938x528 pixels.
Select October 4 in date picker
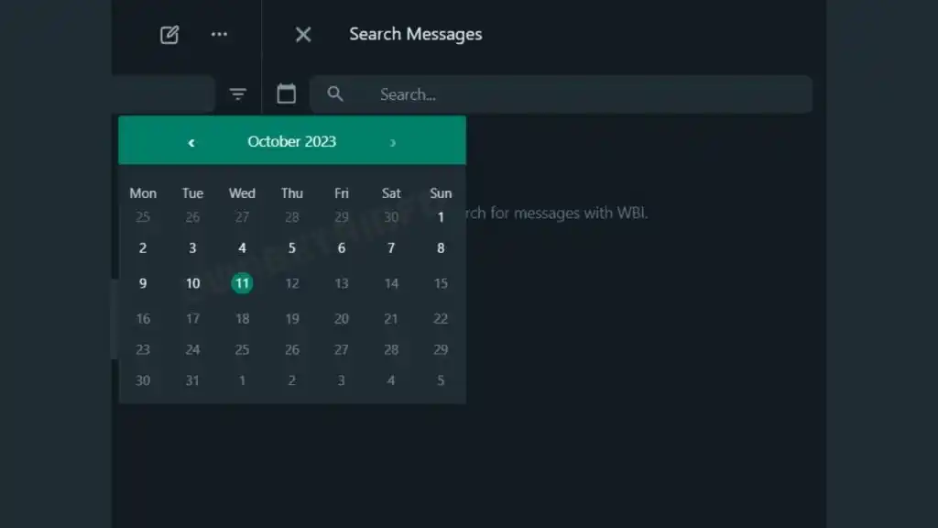(x=242, y=248)
